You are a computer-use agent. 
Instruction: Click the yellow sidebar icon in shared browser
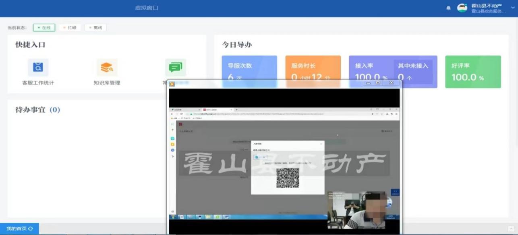point(172,144)
